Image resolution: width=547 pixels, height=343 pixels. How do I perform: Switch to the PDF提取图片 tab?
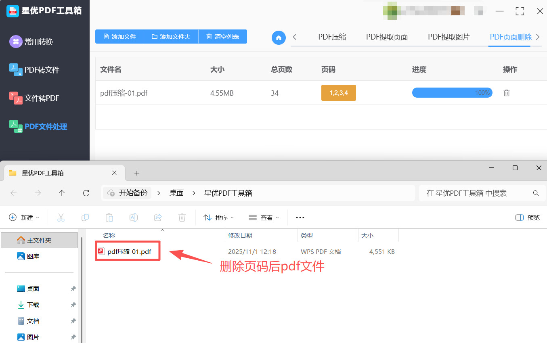pos(449,37)
